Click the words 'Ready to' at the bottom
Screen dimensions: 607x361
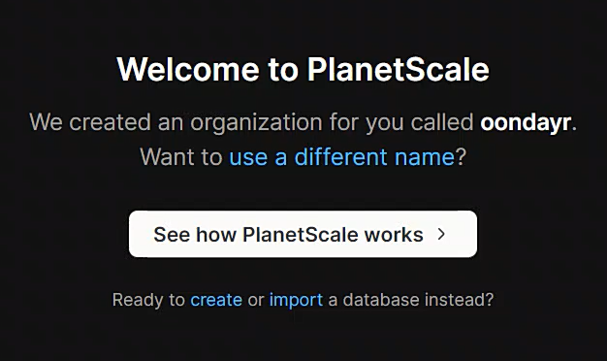(148, 300)
